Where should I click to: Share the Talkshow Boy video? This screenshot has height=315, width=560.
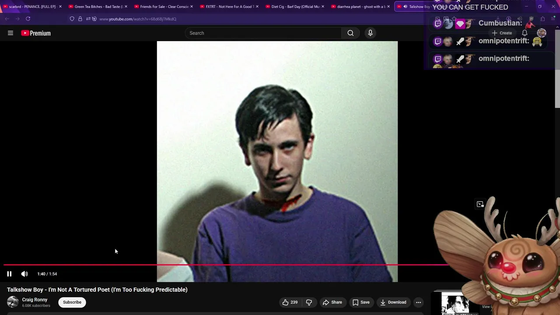click(332, 302)
